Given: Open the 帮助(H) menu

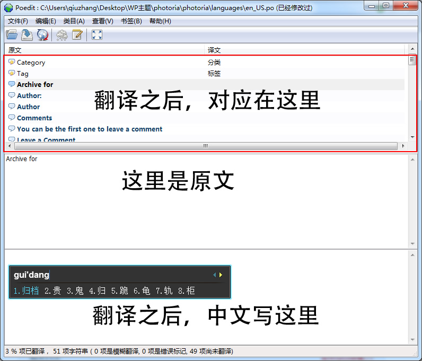Looking at the screenshot, I should click(160, 21).
